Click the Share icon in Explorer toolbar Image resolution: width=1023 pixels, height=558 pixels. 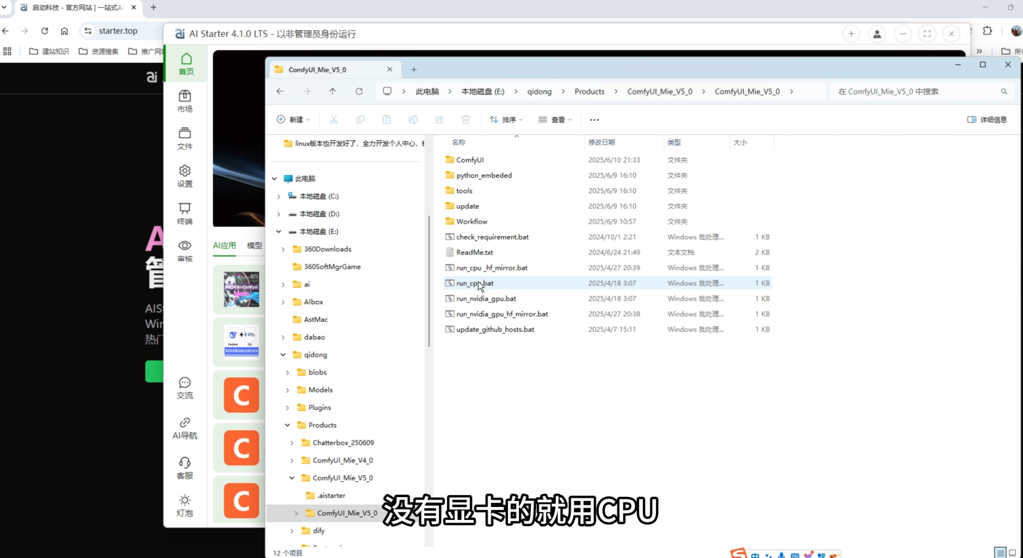pos(439,119)
